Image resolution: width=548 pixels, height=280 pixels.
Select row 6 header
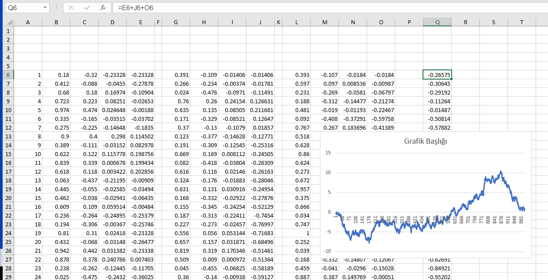click(x=7, y=75)
